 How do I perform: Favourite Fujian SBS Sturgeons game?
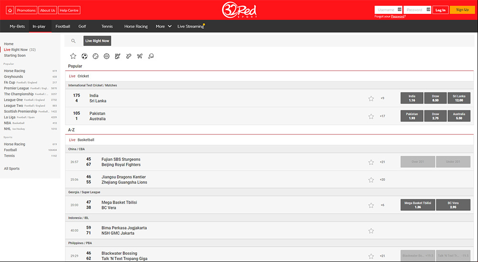(x=371, y=162)
